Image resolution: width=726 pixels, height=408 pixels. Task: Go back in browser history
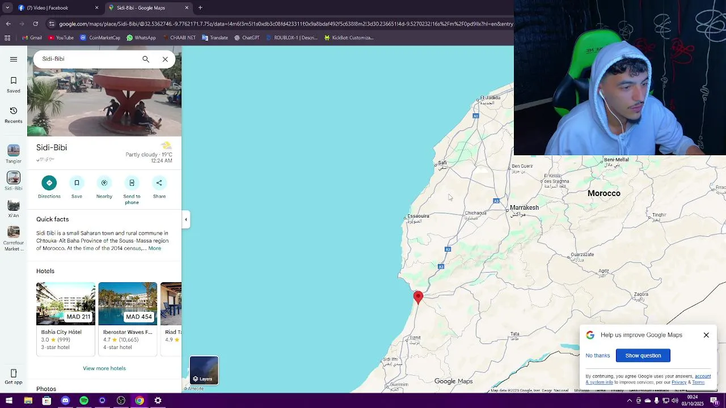point(9,24)
